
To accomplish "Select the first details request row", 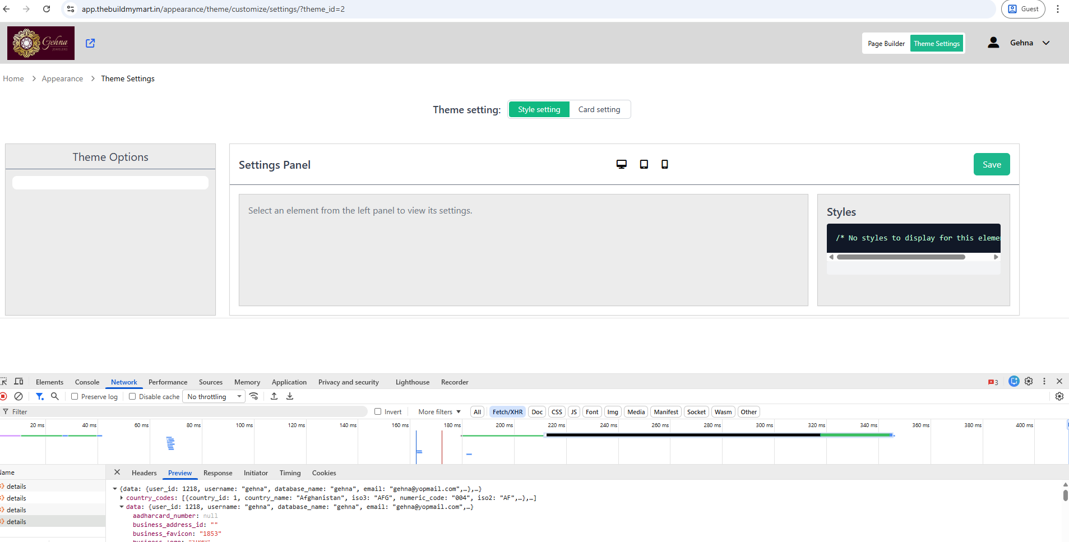I will point(53,486).
